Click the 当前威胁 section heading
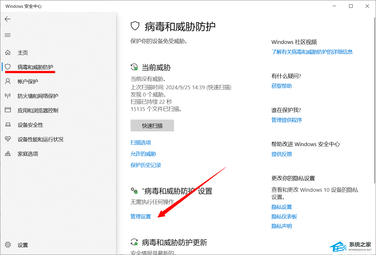 [x=156, y=68]
